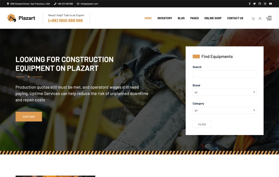Click the (+88) 1900 888 666 phone link
The image size is (279, 177).
pos(66,20)
